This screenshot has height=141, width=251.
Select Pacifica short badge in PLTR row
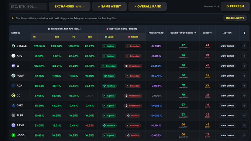133,116
